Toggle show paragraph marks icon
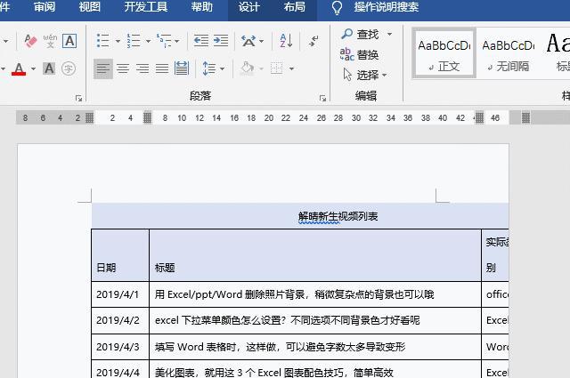Image resolution: width=570 pixels, height=378 pixels. [313, 41]
